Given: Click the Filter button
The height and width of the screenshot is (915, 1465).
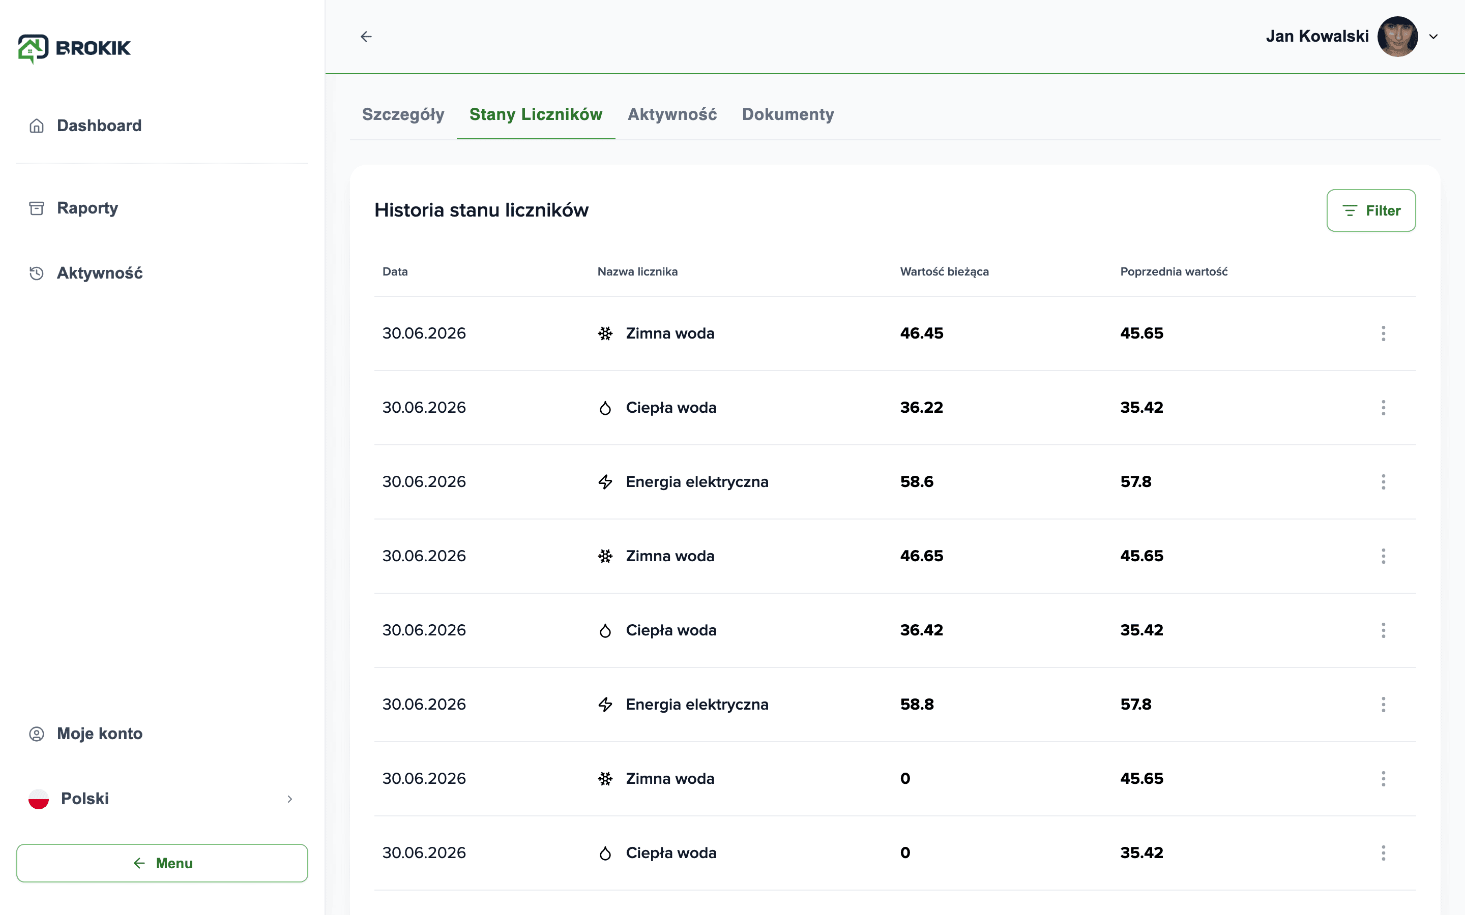Looking at the screenshot, I should click(x=1370, y=210).
